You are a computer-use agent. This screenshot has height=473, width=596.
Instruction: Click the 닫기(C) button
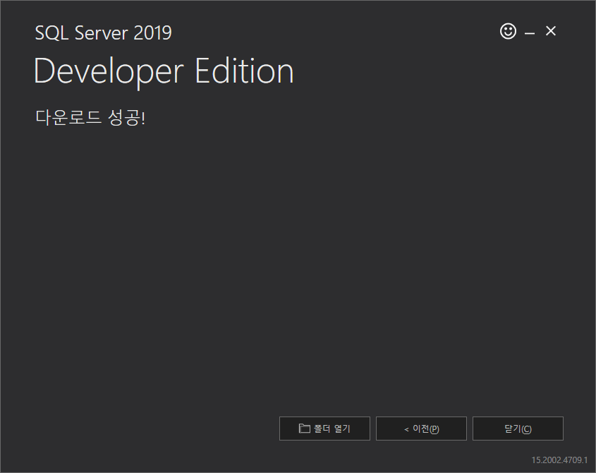[x=518, y=429]
